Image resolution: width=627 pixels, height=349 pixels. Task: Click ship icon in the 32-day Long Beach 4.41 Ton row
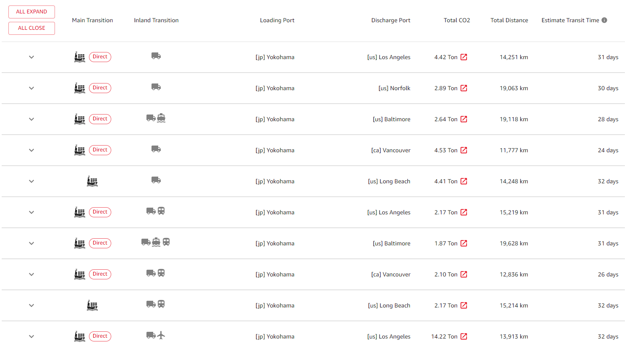pyautogui.click(x=92, y=181)
